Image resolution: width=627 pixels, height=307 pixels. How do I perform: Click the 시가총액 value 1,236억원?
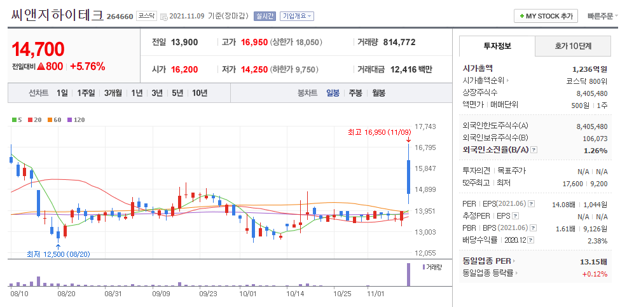tap(590, 69)
